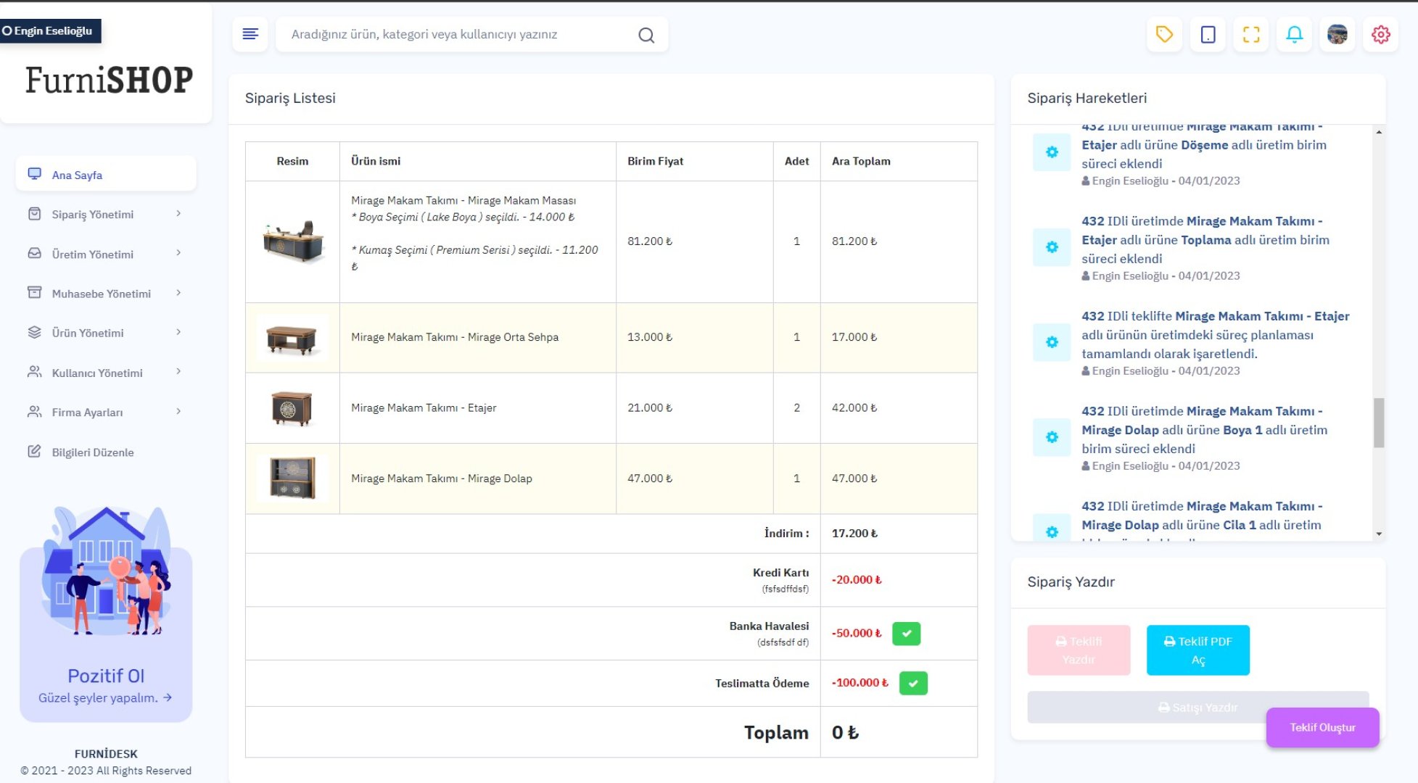Open Mirage Orta Sehpa thumbnail image
This screenshot has height=783, width=1418.
pos(292,338)
